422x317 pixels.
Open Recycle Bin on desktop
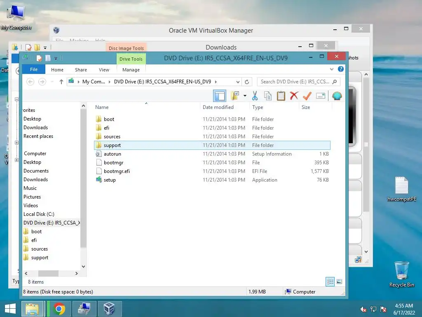pos(401,274)
